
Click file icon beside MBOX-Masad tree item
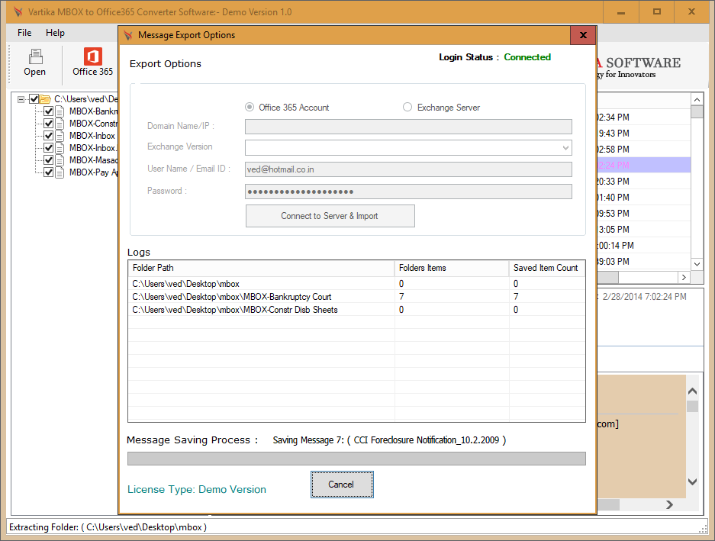click(x=60, y=160)
